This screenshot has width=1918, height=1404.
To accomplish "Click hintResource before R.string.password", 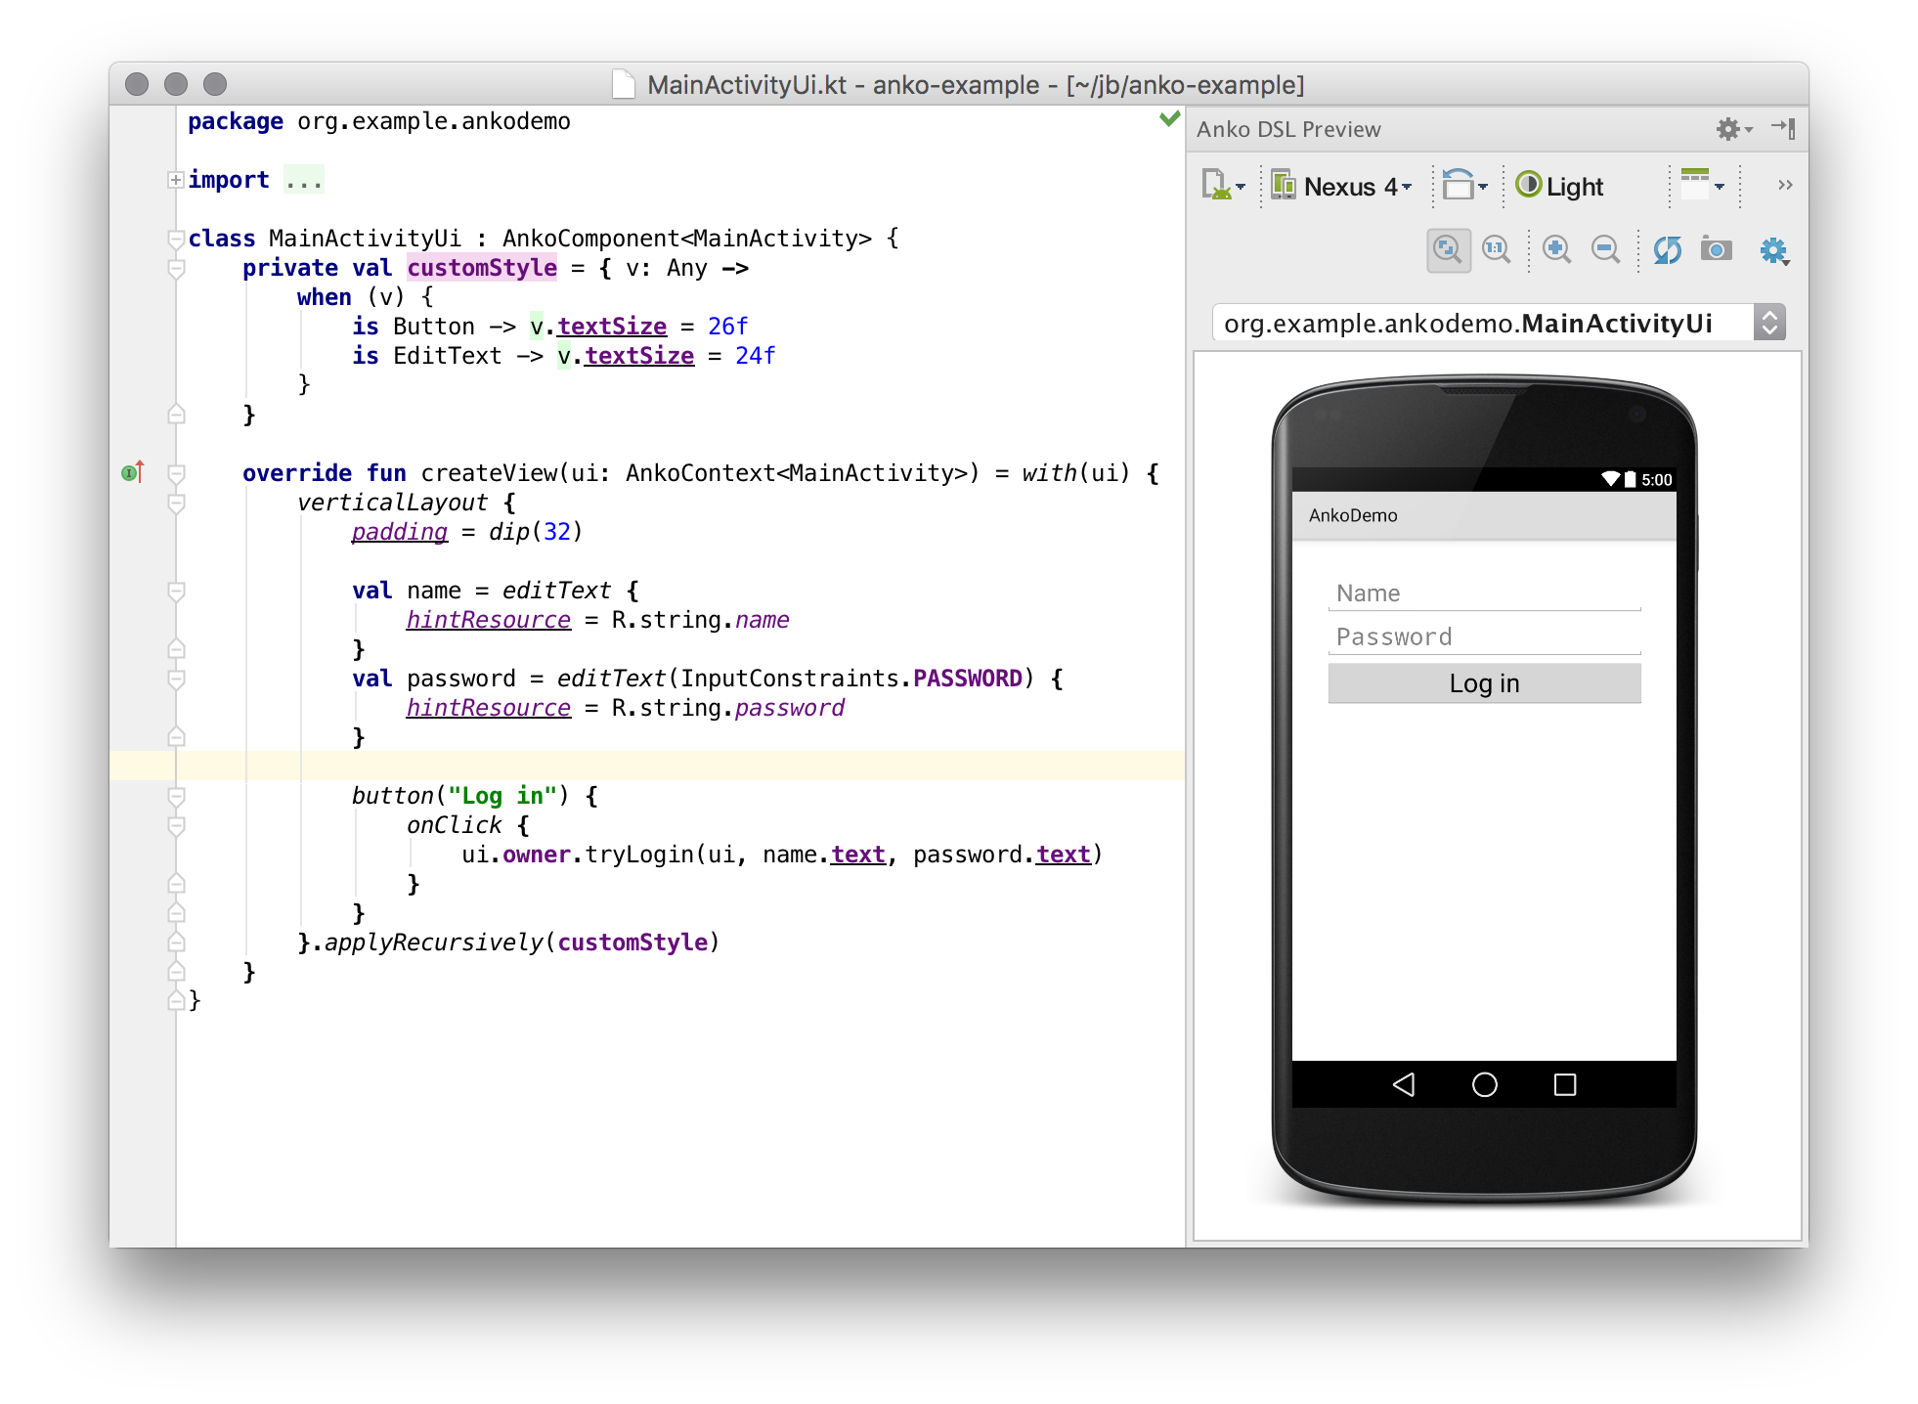I will click(489, 708).
